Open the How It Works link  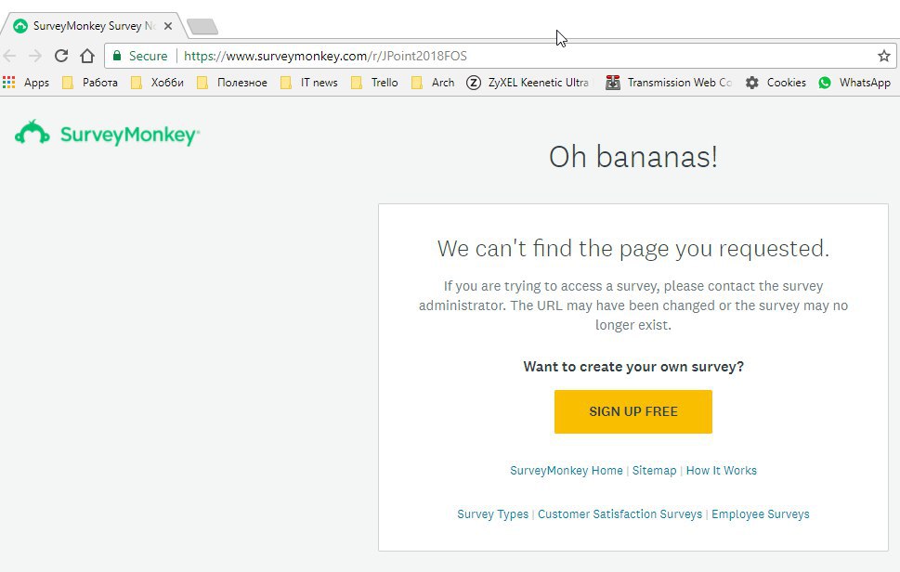click(722, 471)
